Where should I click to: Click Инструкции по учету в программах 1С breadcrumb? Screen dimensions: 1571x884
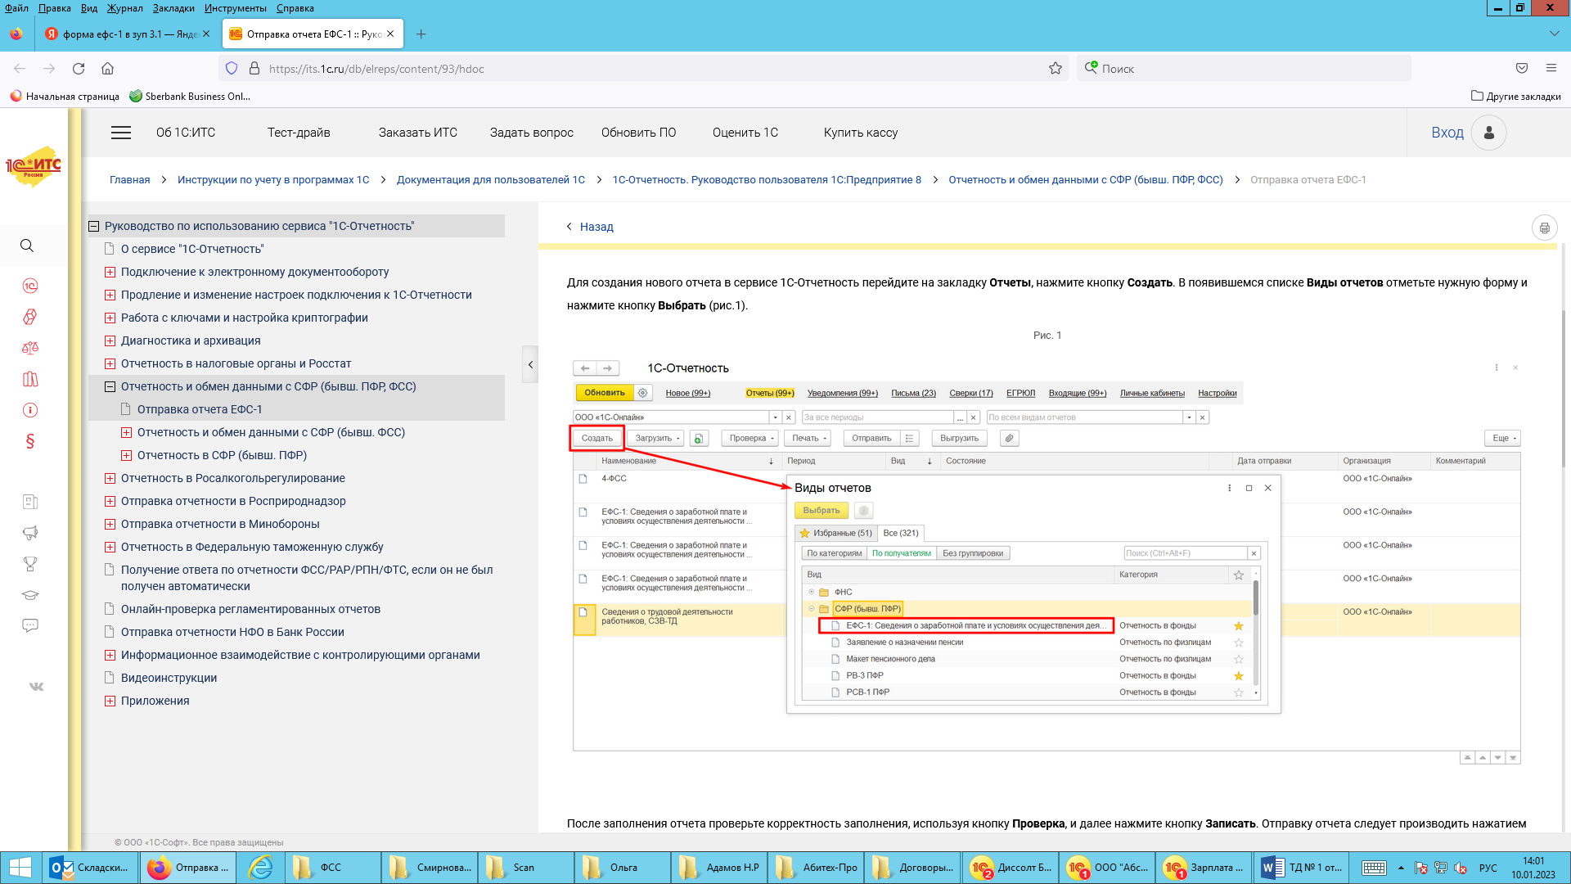pos(273,180)
